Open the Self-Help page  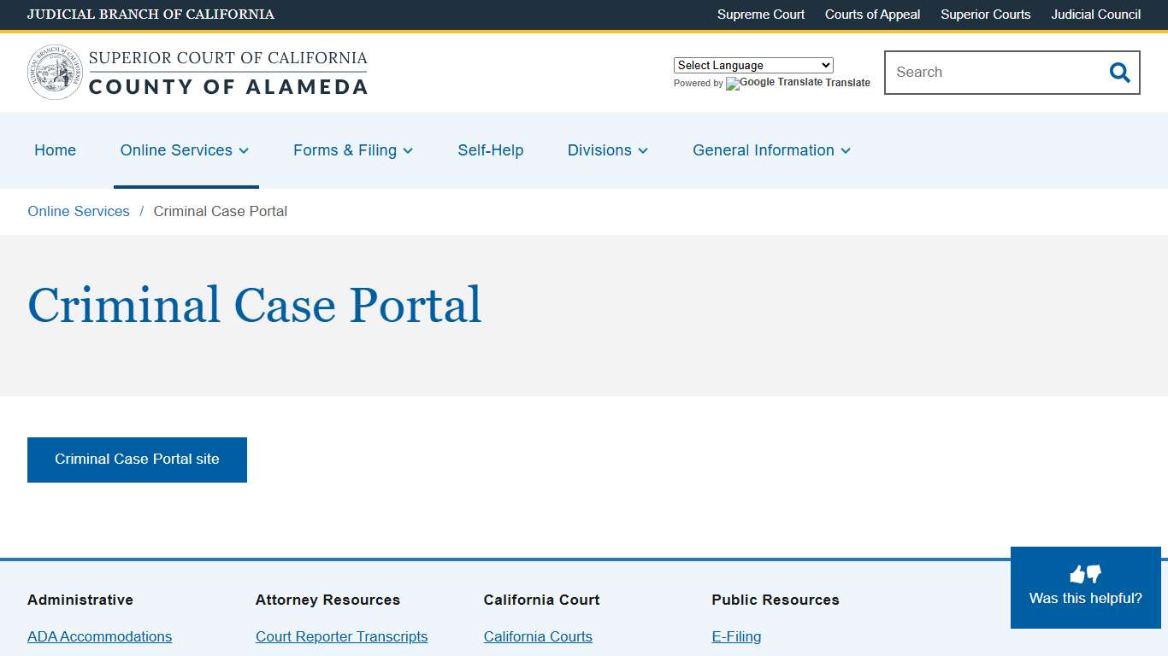point(490,150)
